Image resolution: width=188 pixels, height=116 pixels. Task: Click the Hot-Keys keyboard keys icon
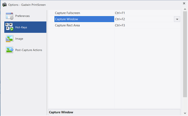click(9, 27)
